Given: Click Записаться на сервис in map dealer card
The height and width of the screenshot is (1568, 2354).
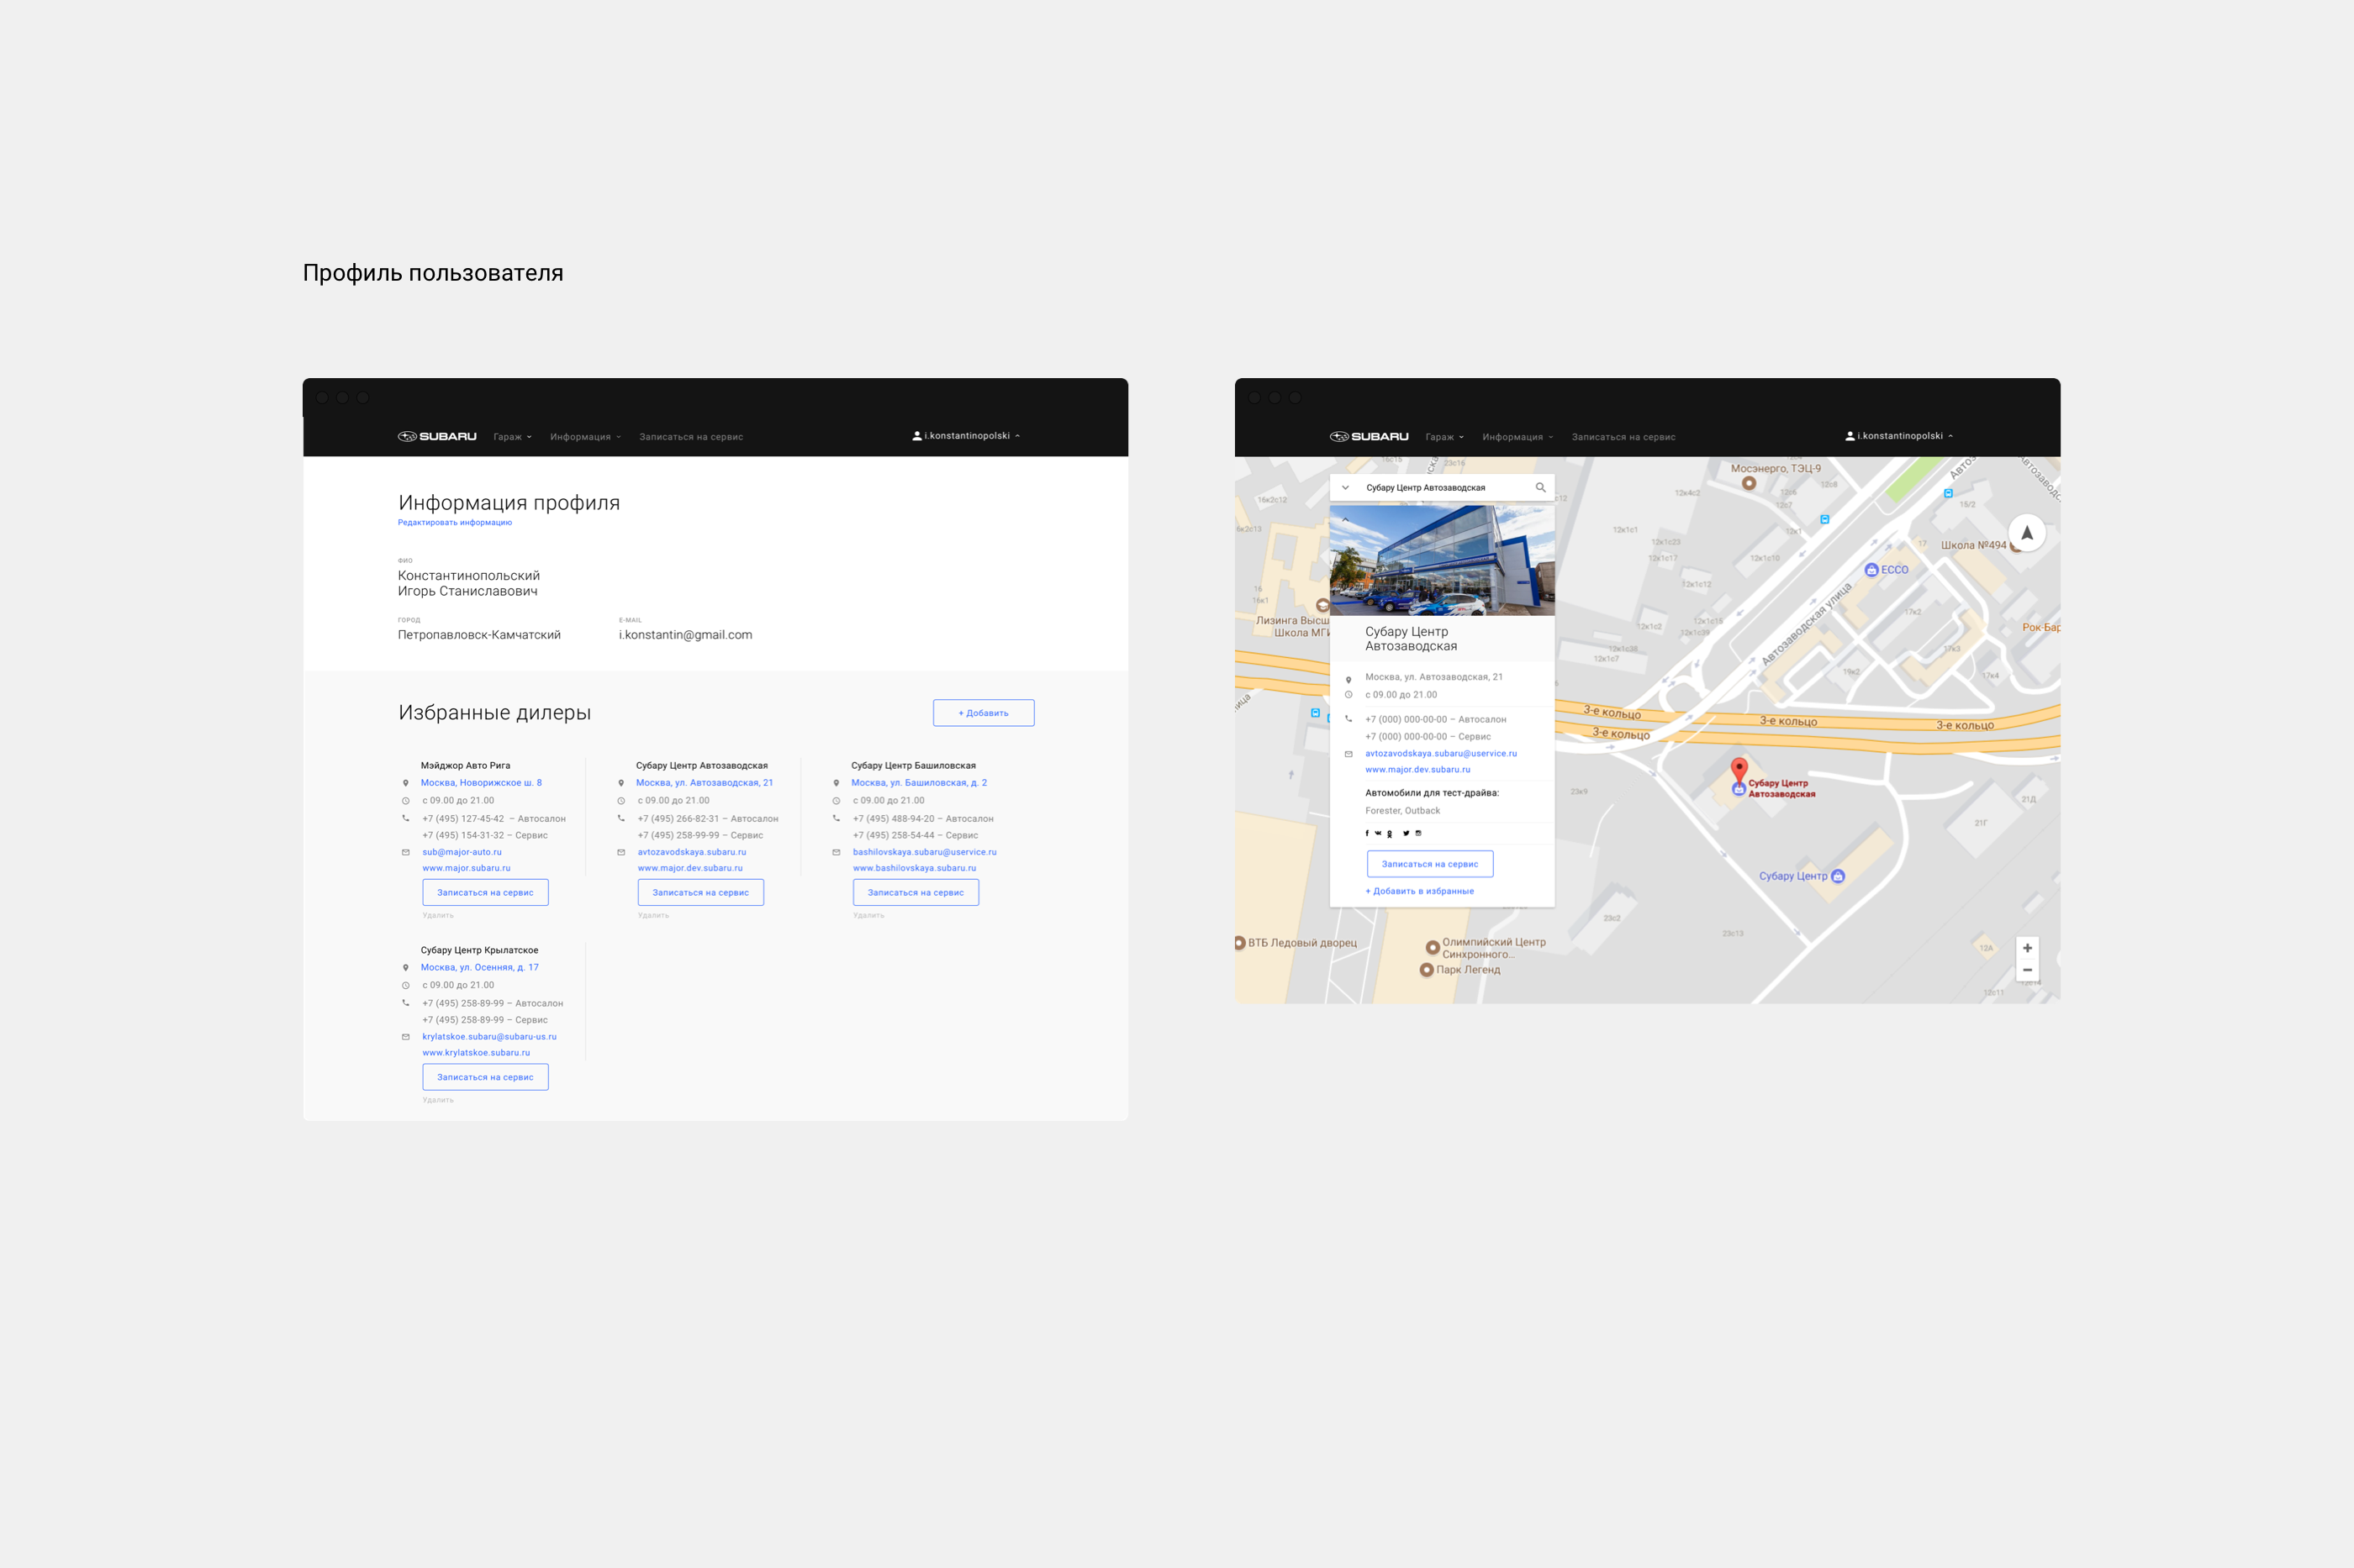Looking at the screenshot, I should (1429, 864).
